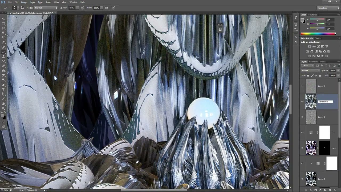This screenshot has height=192, width=341.
Task: Enable airbrush-style build-up effects
Action: pyautogui.click(x=107, y=8)
